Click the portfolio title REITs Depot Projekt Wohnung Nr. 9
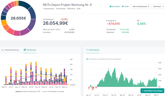Image resolution: width=165 pixels, height=96 pixels. (x=67, y=5)
